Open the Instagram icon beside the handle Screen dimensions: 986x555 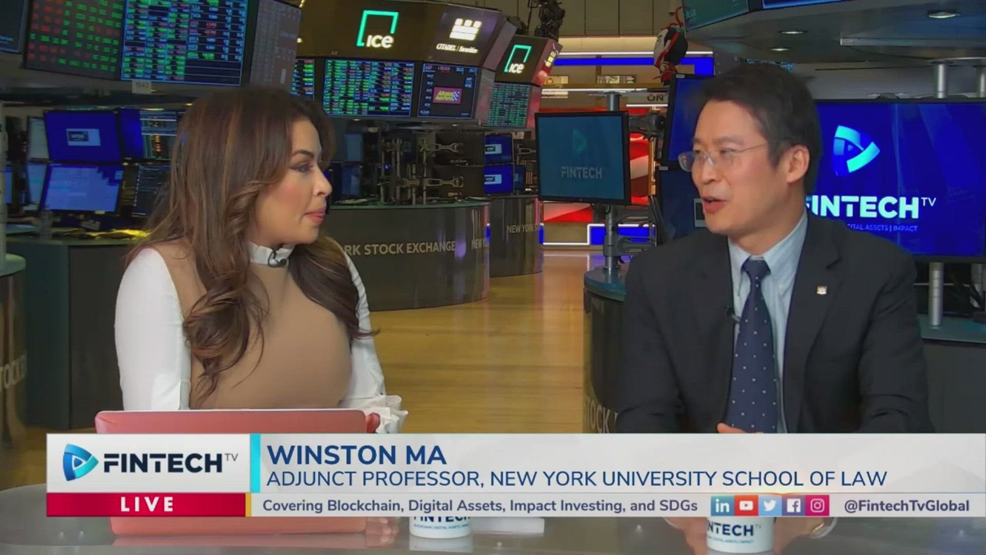tap(818, 506)
